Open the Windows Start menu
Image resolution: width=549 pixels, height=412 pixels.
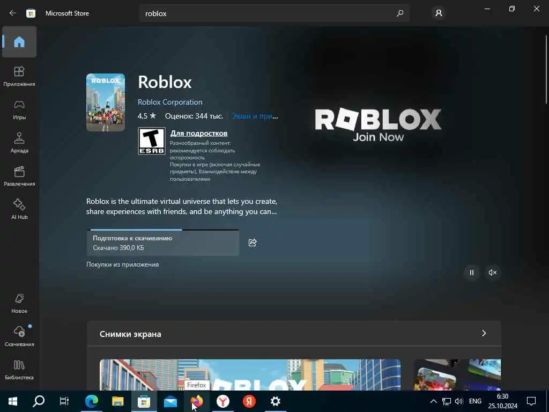coord(13,401)
